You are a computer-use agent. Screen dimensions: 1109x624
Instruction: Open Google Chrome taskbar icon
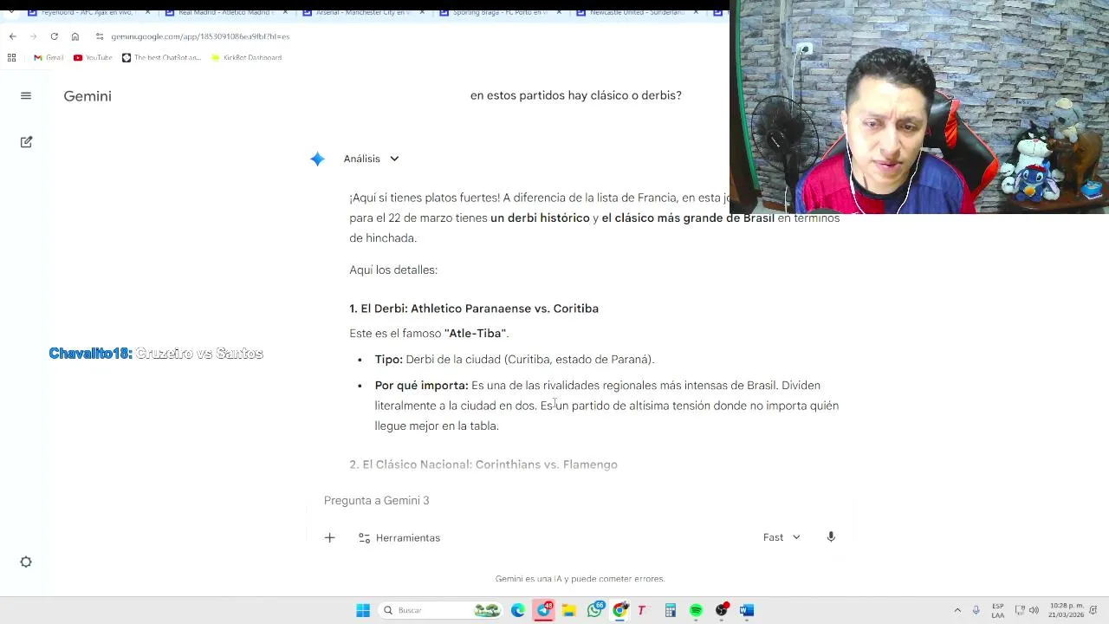click(620, 610)
